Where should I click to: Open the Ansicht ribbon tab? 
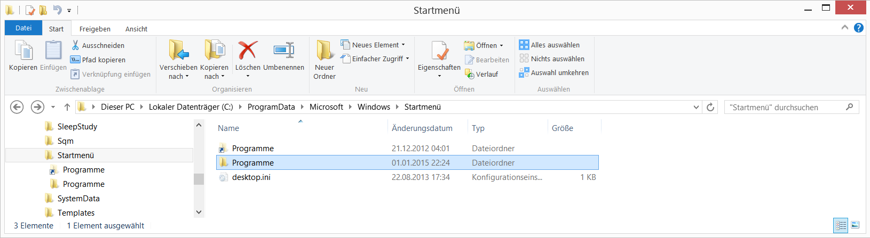136,29
